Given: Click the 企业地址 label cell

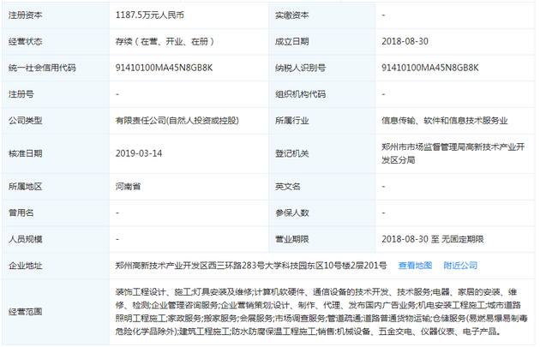Looking at the screenshot, I should click(x=25, y=266).
